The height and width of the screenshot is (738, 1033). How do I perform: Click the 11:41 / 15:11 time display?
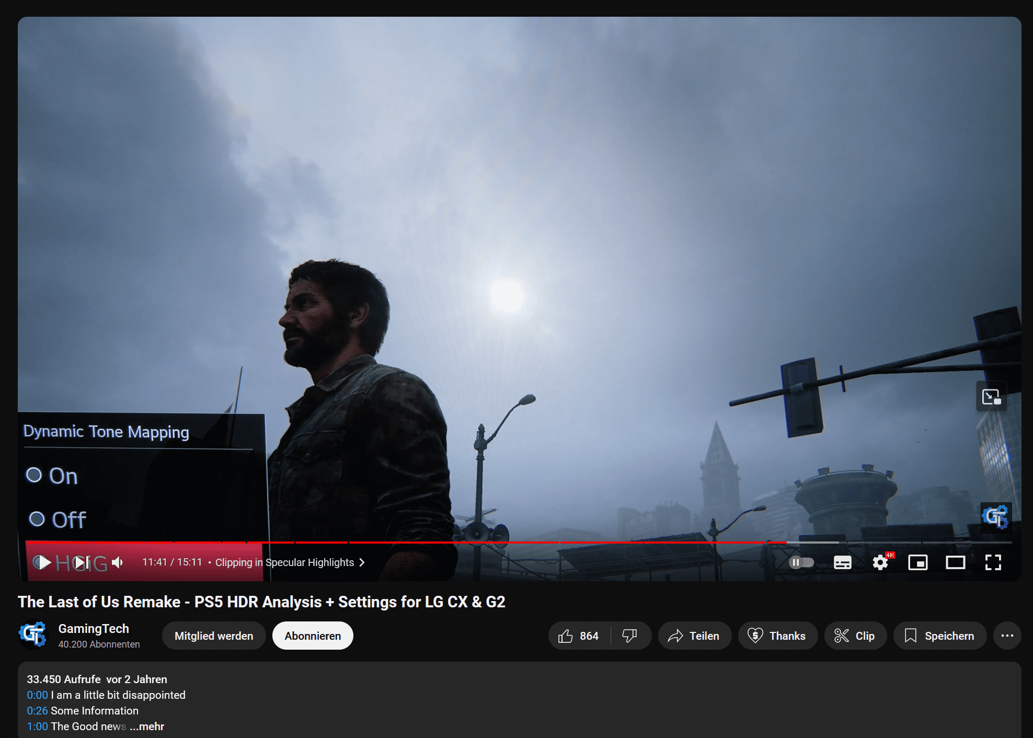172,562
